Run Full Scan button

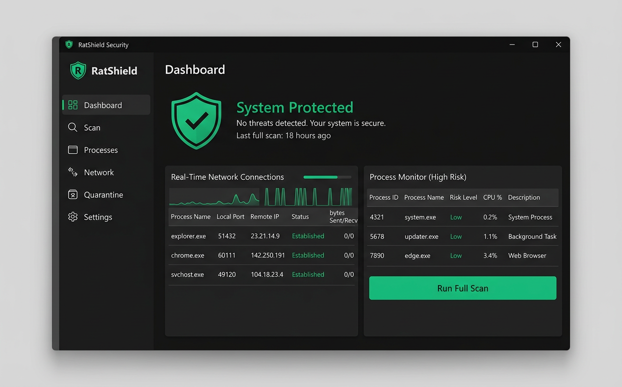(x=463, y=288)
